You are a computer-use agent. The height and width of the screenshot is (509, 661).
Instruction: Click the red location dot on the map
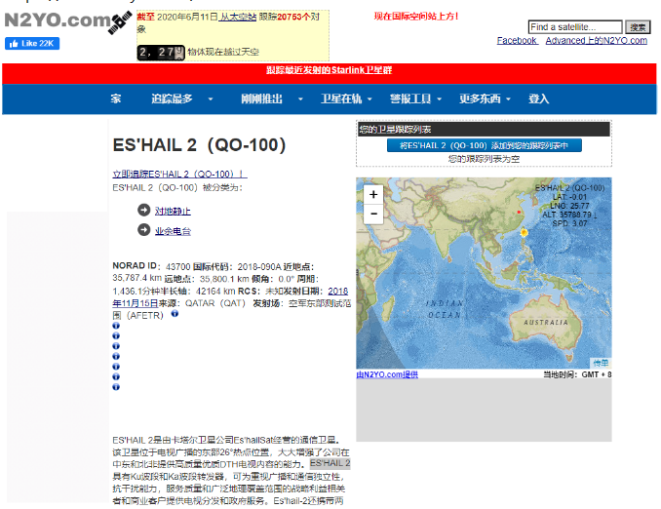[x=519, y=213]
